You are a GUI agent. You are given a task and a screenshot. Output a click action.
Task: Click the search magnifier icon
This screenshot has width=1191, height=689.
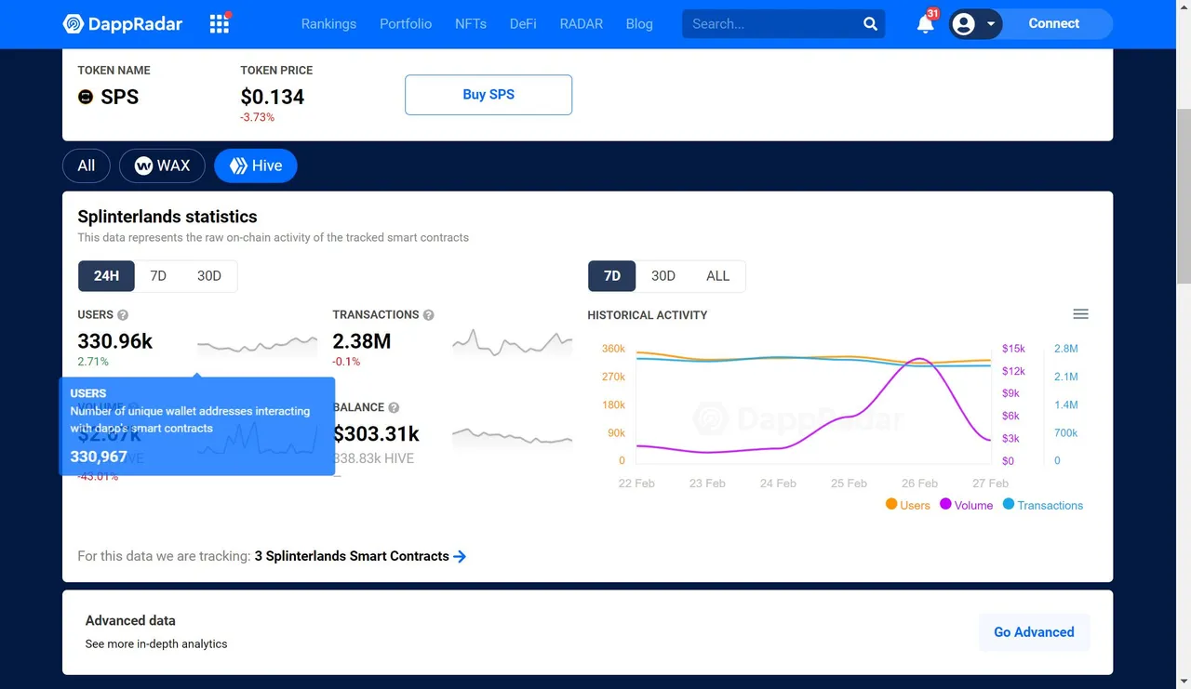870,24
